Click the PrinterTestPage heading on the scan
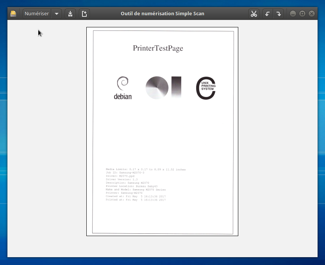Viewport: 325px width, 265px height. click(158, 48)
